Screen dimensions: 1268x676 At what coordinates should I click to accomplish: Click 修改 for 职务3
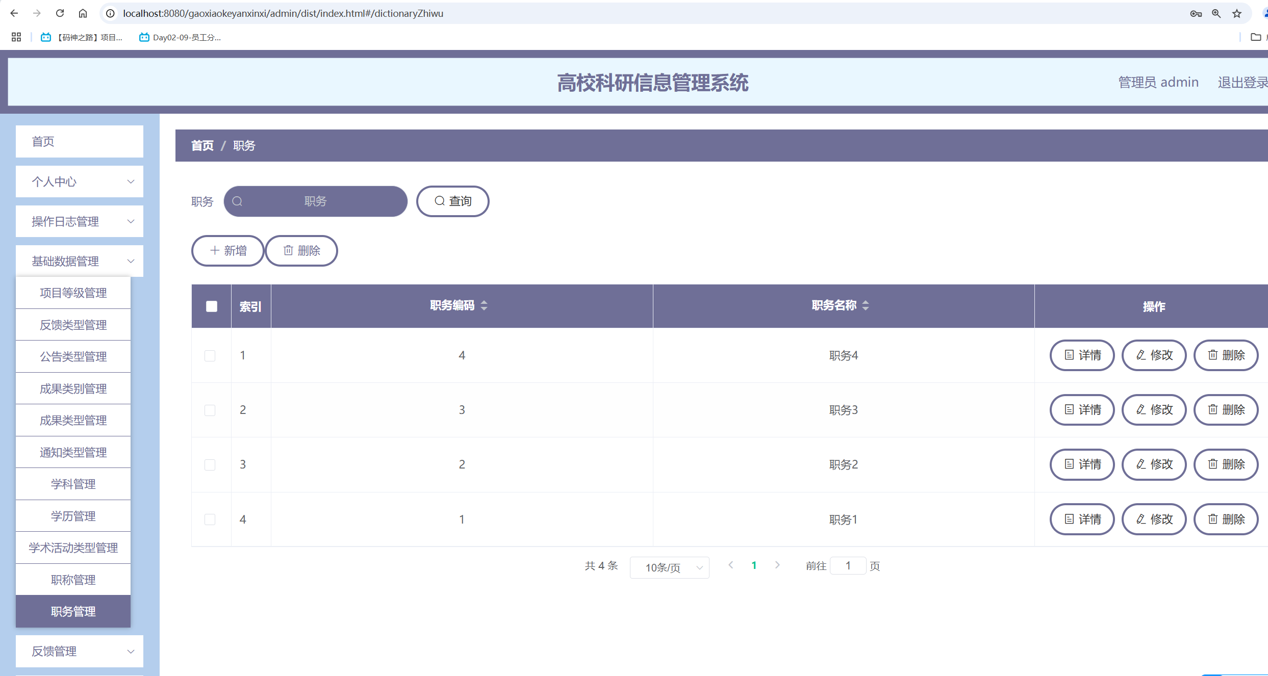coord(1154,410)
